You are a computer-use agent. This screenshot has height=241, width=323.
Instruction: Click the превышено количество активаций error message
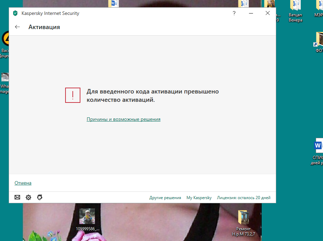152,96
